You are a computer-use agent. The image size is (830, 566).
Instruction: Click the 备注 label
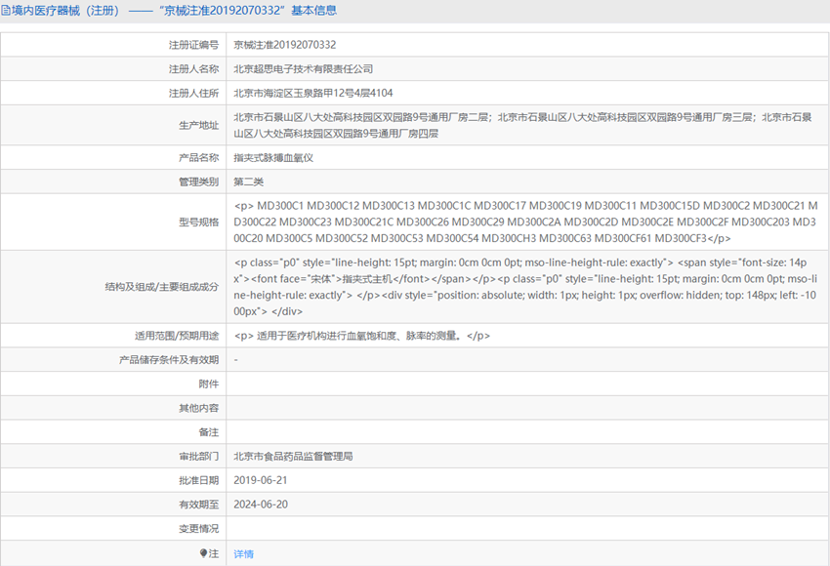tap(209, 432)
